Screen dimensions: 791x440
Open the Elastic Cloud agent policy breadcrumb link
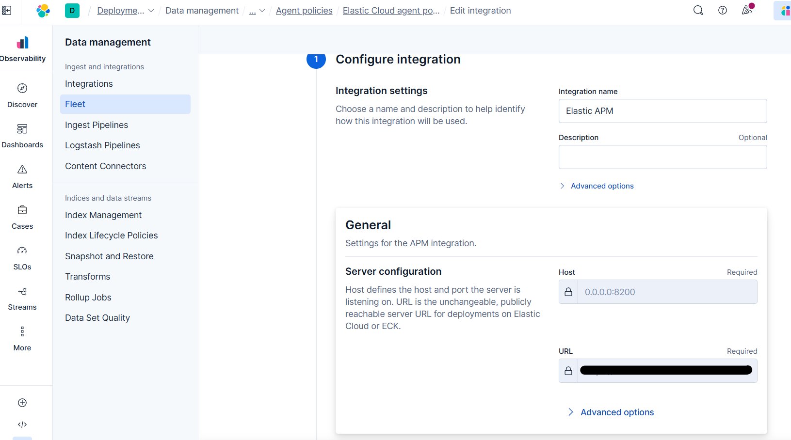coord(390,10)
